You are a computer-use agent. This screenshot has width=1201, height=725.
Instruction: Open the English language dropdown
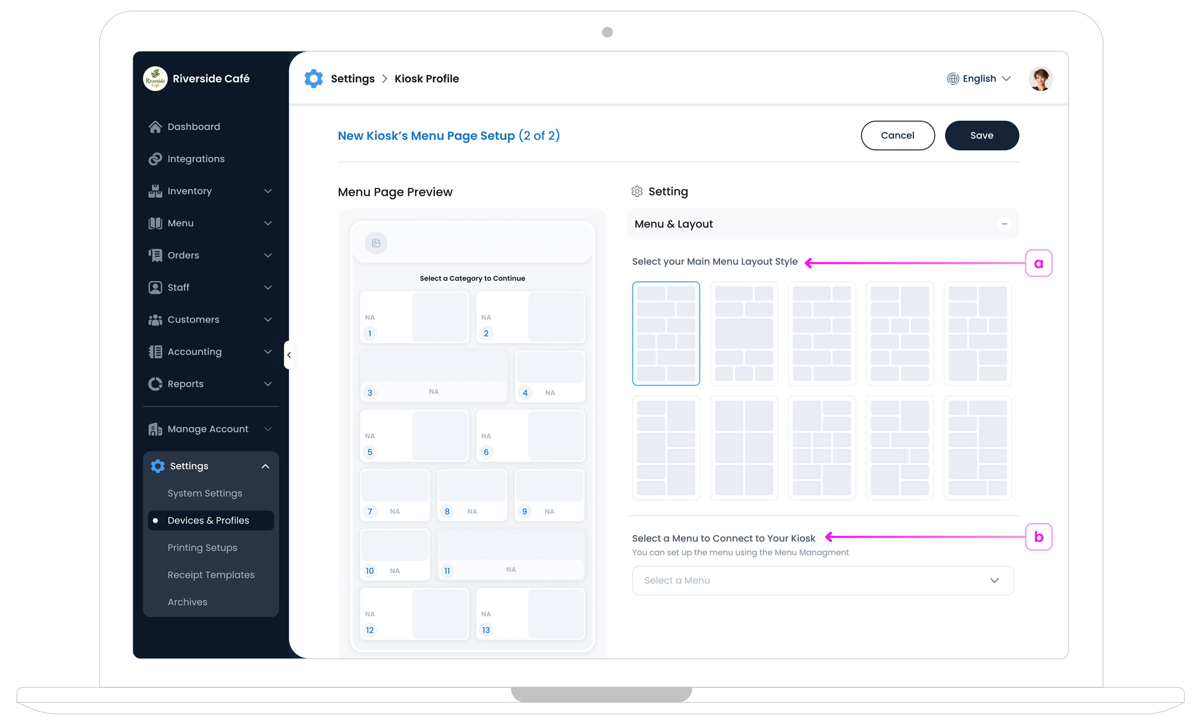click(979, 79)
